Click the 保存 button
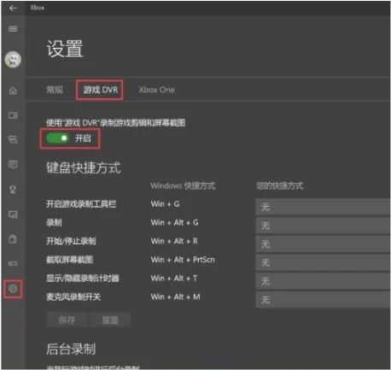The height and width of the screenshot is (370, 391). click(x=67, y=320)
